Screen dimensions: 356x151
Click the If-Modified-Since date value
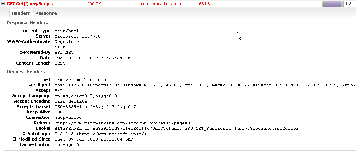94,139
